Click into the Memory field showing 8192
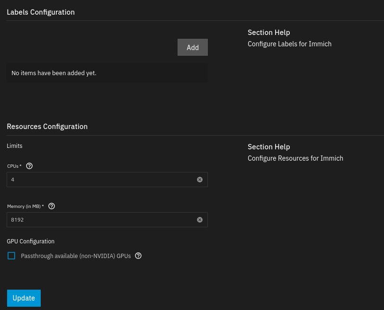 pyautogui.click(x=99, y=220)
